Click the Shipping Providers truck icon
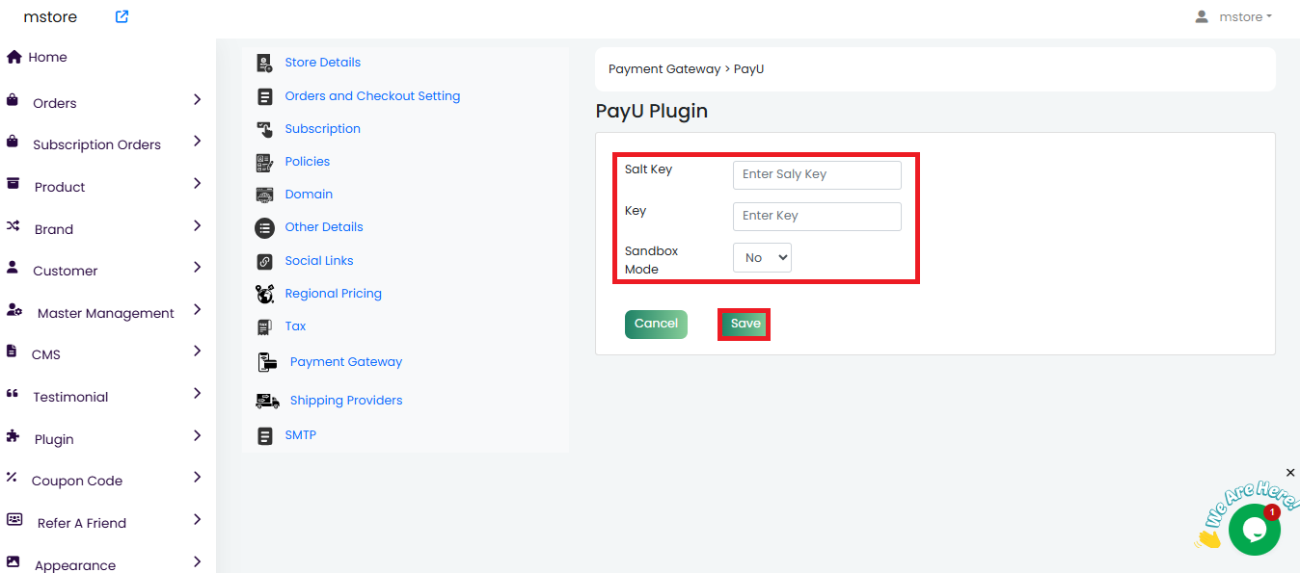The width and height of the screenshot is (1300, 573). (267, 401)
